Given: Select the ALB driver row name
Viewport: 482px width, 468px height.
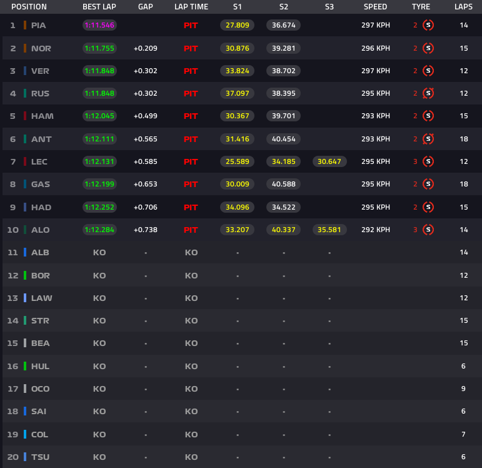Looking at the screenshot, I should coord(40,252).
